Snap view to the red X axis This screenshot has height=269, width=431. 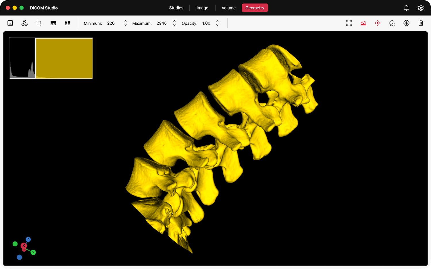coord(24,245)
